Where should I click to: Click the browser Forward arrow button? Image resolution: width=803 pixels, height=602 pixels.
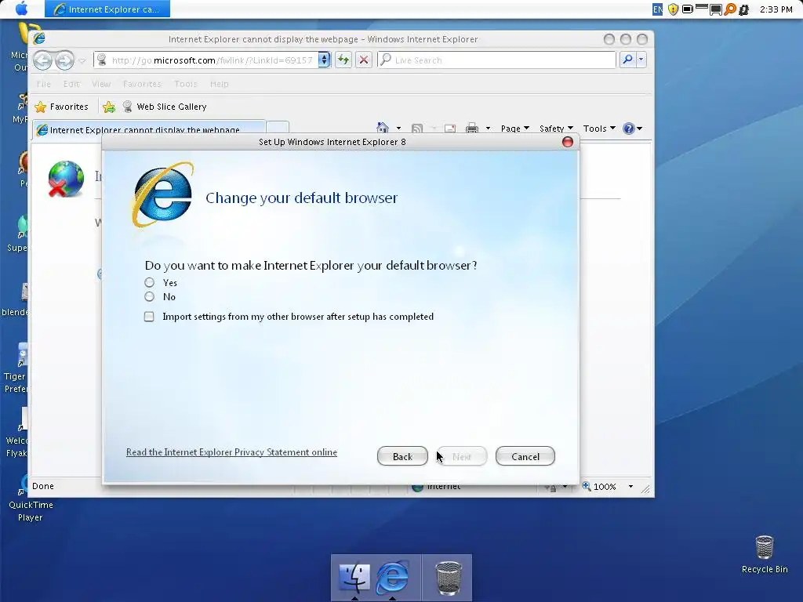pos(64,61)
